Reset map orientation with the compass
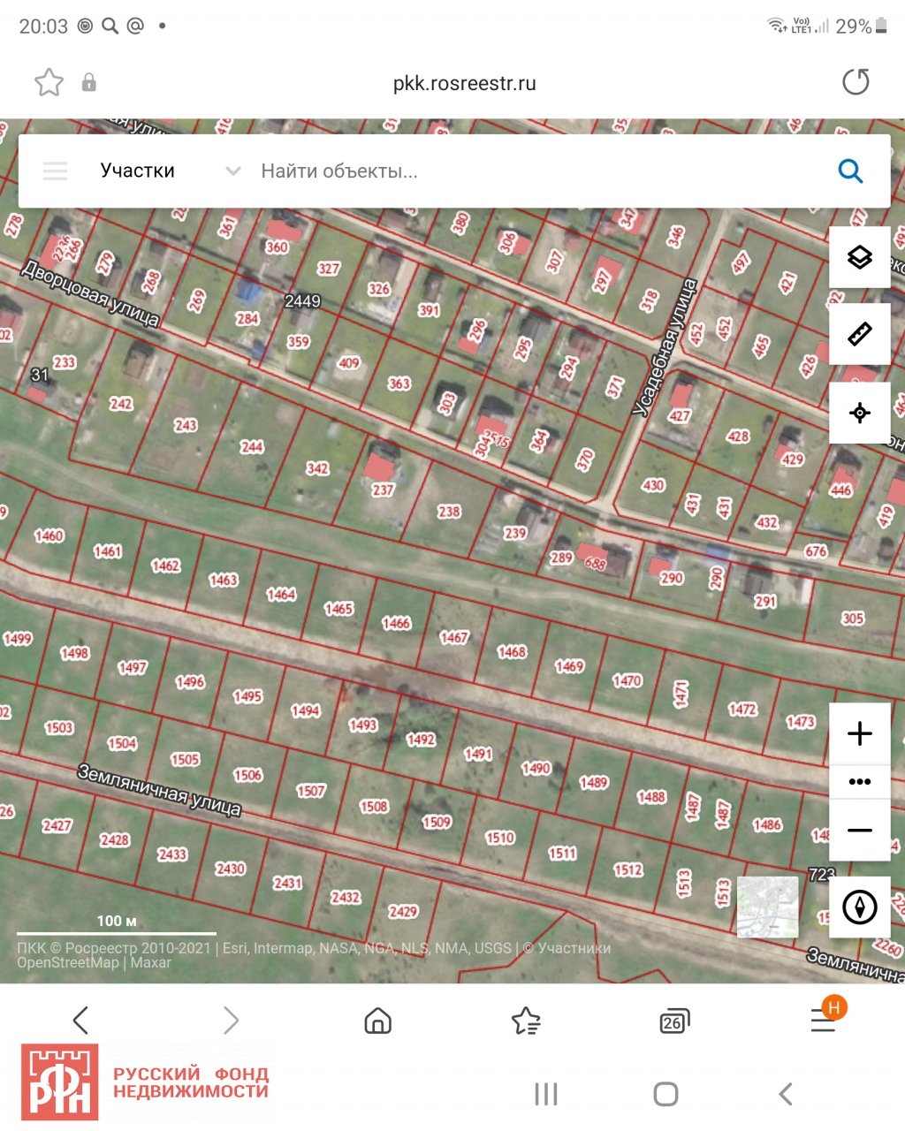905x1131 pixels. (860, 907)
